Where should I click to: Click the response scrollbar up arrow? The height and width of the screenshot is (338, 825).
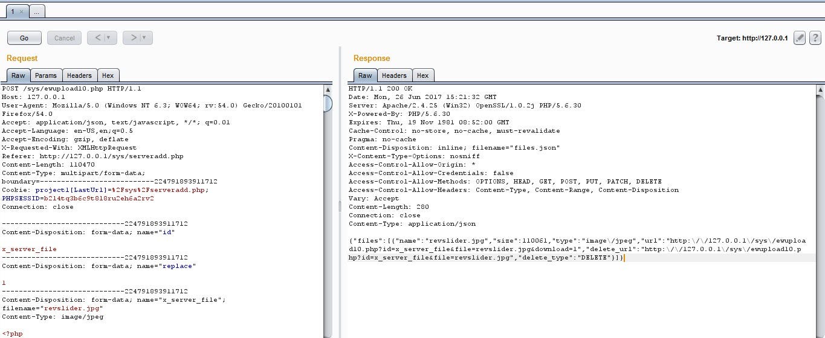820,89
